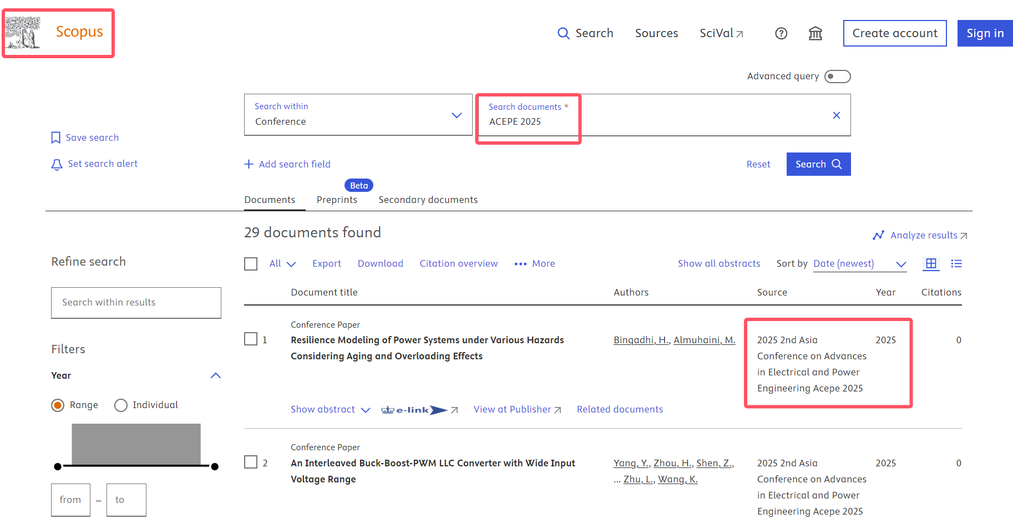Collapse the Year filter chevron
1013x524 pixels.
pos(216,376)
